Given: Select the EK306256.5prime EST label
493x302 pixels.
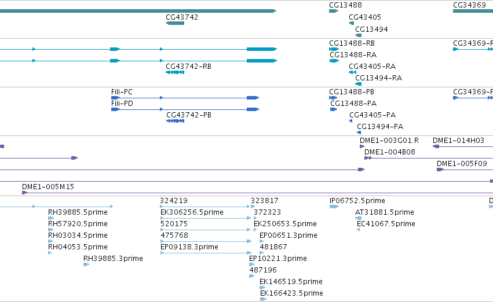Looking at the screenshot, I should point(192,212).
